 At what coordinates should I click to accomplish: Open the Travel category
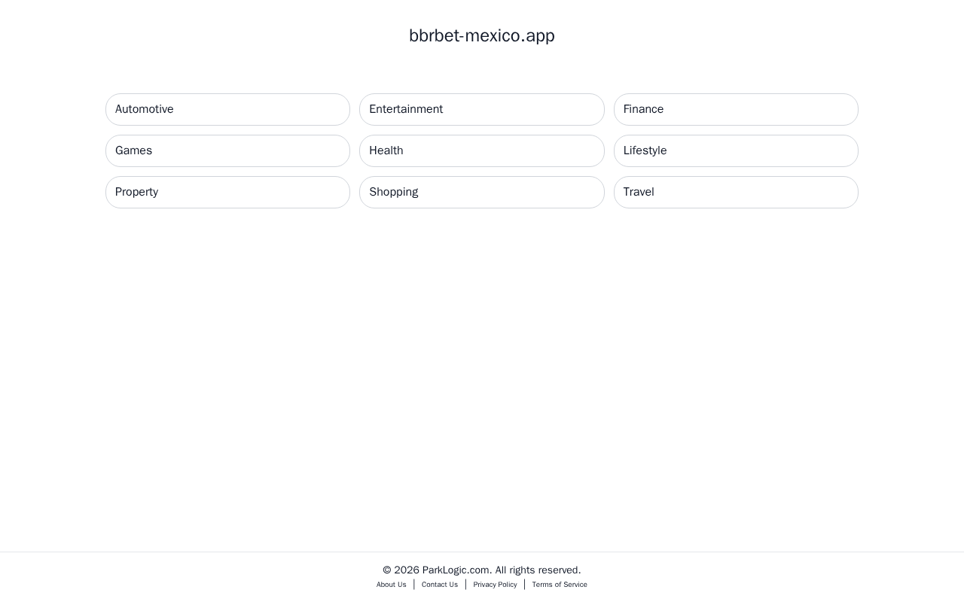tap(735, 192)
